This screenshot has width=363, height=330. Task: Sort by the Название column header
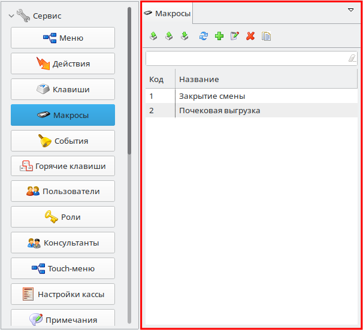(x=266, y=79)
